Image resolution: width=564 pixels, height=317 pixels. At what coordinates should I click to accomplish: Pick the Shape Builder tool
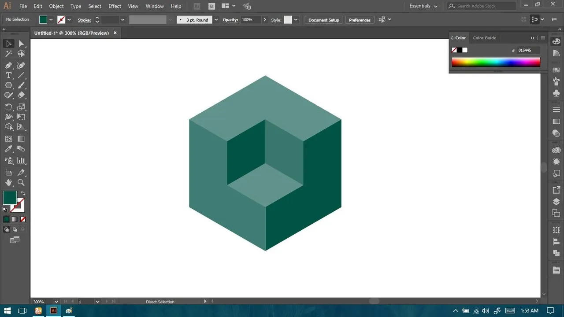8,127
